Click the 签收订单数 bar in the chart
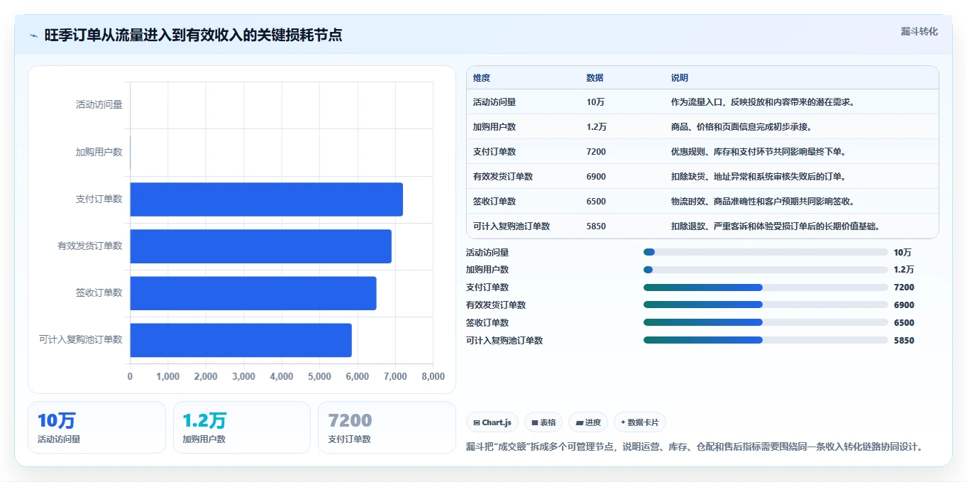The width and height of the screenshot is (967, 482). coord(253,293)
